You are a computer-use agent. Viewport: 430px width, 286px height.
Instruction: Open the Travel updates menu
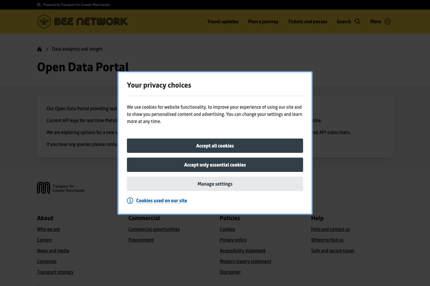(223, 21)
